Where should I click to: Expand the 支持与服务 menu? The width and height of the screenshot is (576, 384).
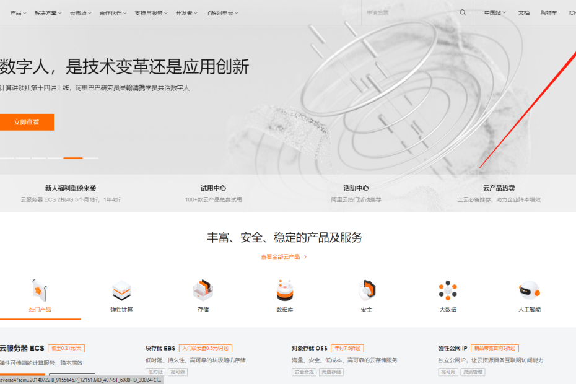pyautogui.click(x=151, y=13)
